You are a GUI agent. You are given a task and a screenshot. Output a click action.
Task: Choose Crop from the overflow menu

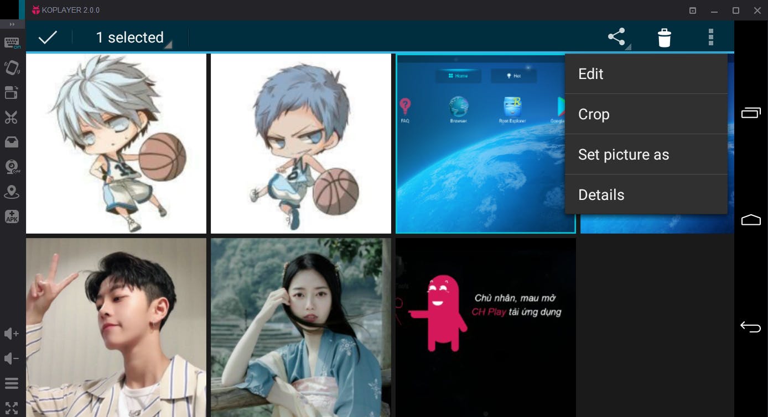[x=646, y=114]
